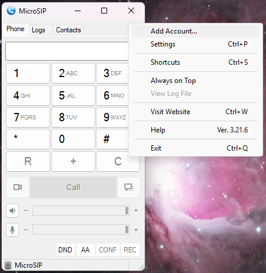Tap the hash # key
Image resolution: width=266 pixels, height=273 pixels.
[x=112, y=139]
